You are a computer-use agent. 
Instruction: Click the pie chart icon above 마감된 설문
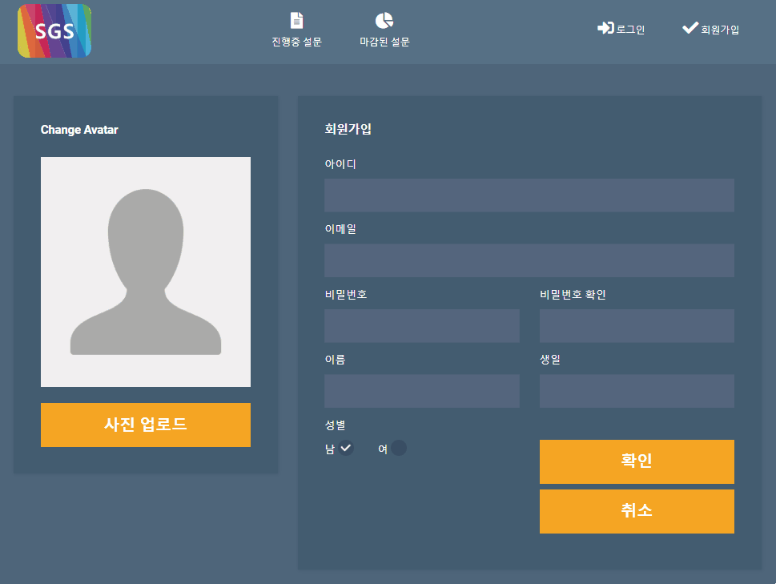(x=384, y=21)
